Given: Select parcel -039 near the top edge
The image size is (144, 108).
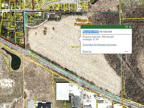Looking at the screenshot, I should coord(83,4).
